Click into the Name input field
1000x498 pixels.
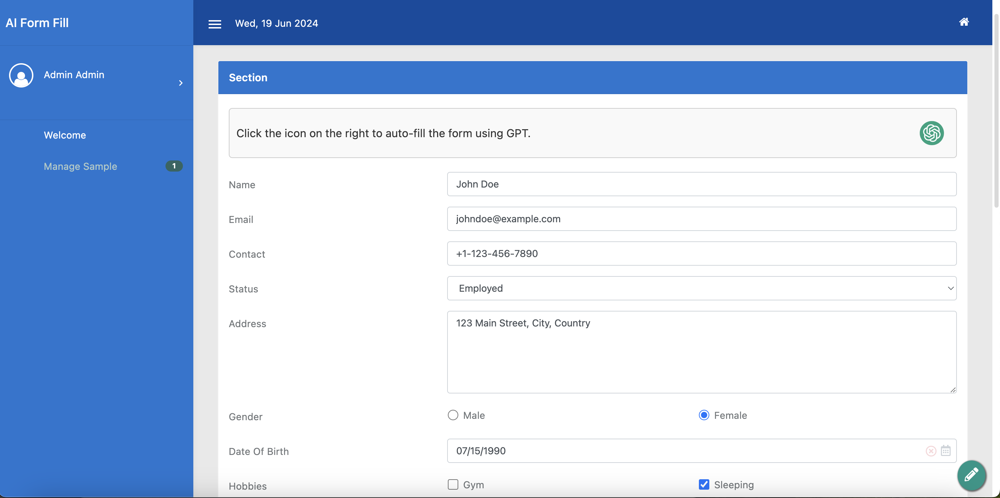point(701,184)
